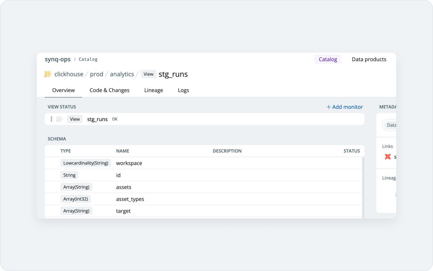Click Array(String) badge in assets row

point(76,187)
